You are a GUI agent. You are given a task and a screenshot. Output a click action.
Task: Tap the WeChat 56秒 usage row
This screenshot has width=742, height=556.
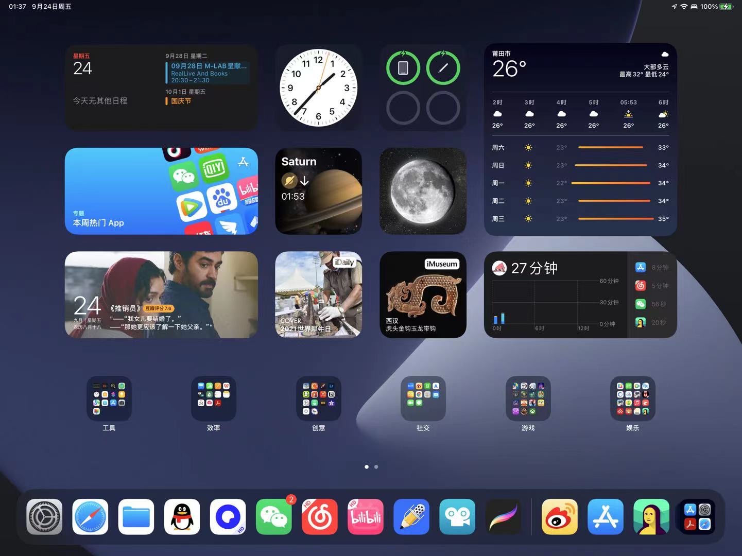652,304
